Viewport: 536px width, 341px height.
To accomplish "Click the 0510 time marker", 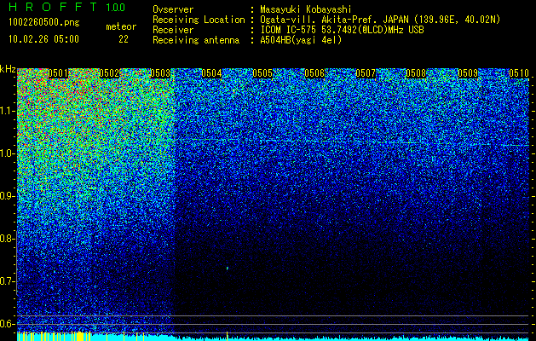I will point(519,73).
